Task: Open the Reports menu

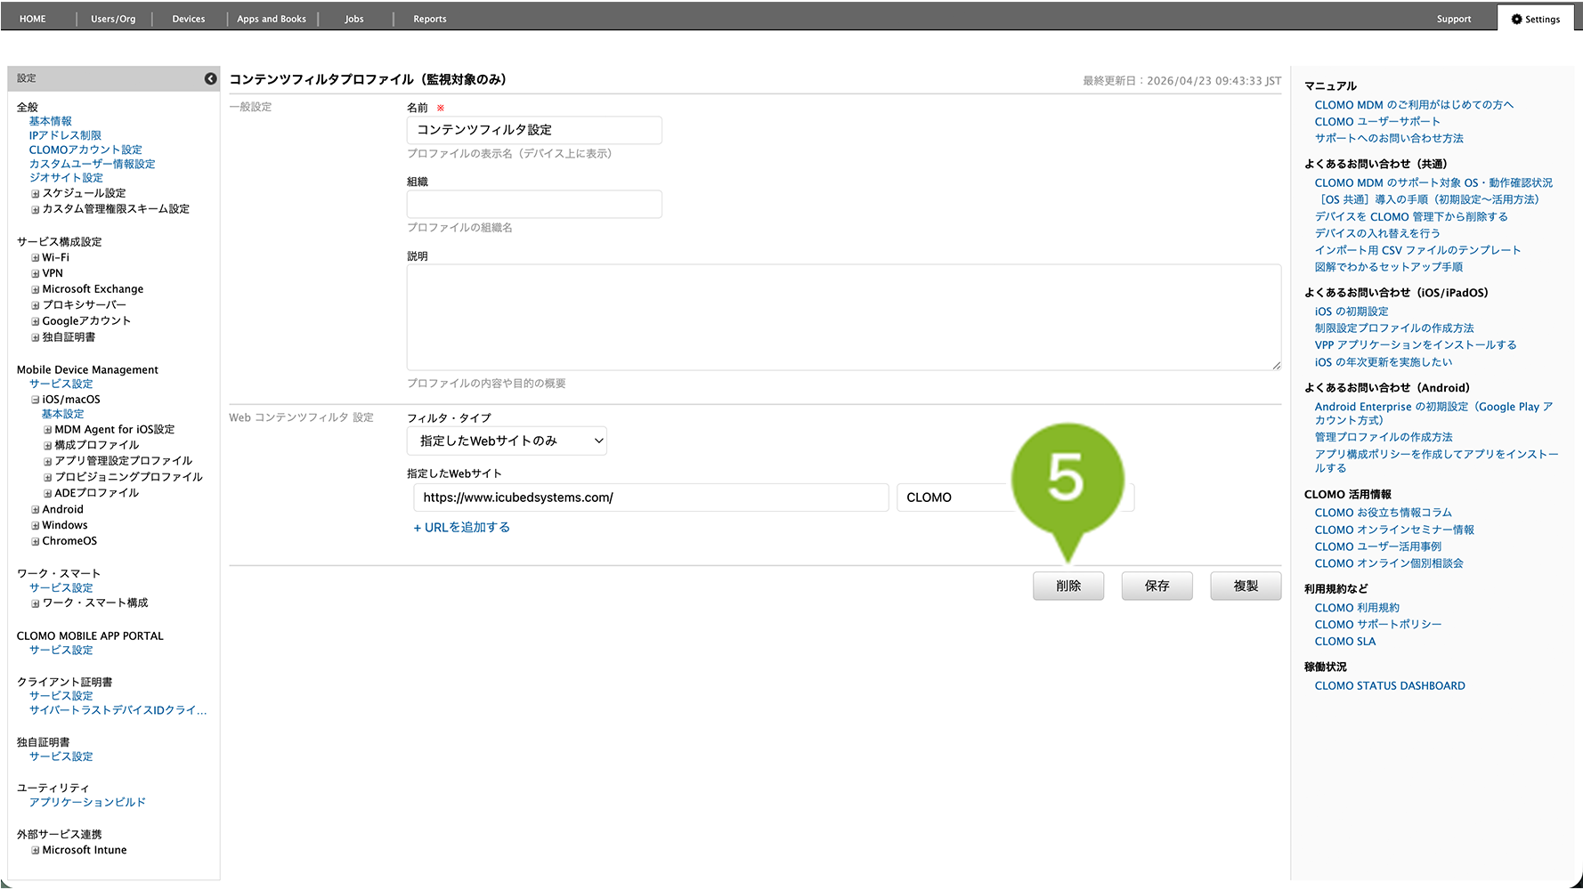Action: 429,19
